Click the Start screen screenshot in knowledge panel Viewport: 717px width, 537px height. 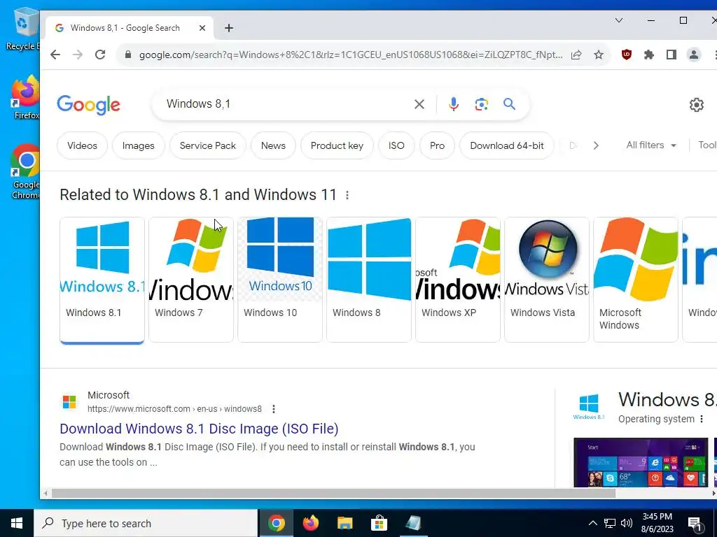pyautogui.click(x=641, y=463)
